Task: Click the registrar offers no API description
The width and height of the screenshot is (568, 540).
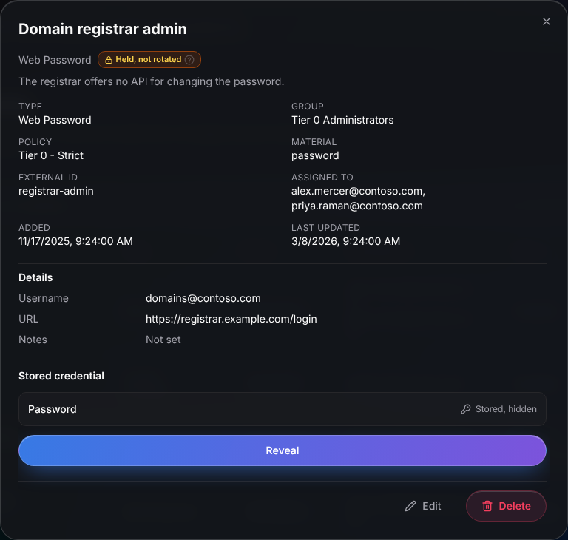Action: tap(151, 81)
